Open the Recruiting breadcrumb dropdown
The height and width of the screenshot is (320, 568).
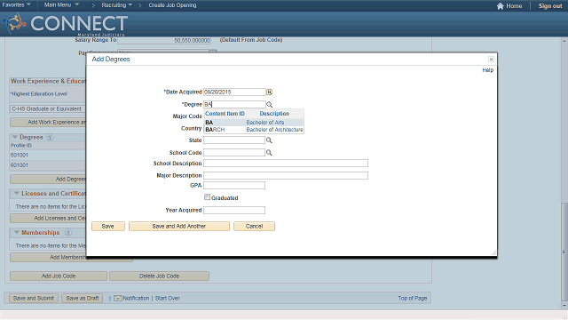pyautogui.click(x=116, y=5)
